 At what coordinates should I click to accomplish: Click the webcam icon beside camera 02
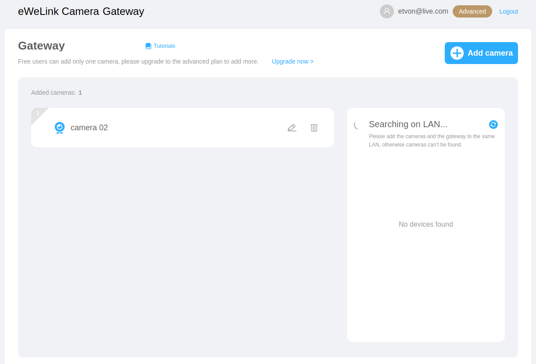click(x=59, y=128)
